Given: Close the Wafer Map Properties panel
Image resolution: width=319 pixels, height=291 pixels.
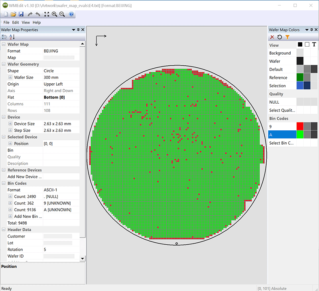Looking at the screenshot, I should click(x=83, y=29).
